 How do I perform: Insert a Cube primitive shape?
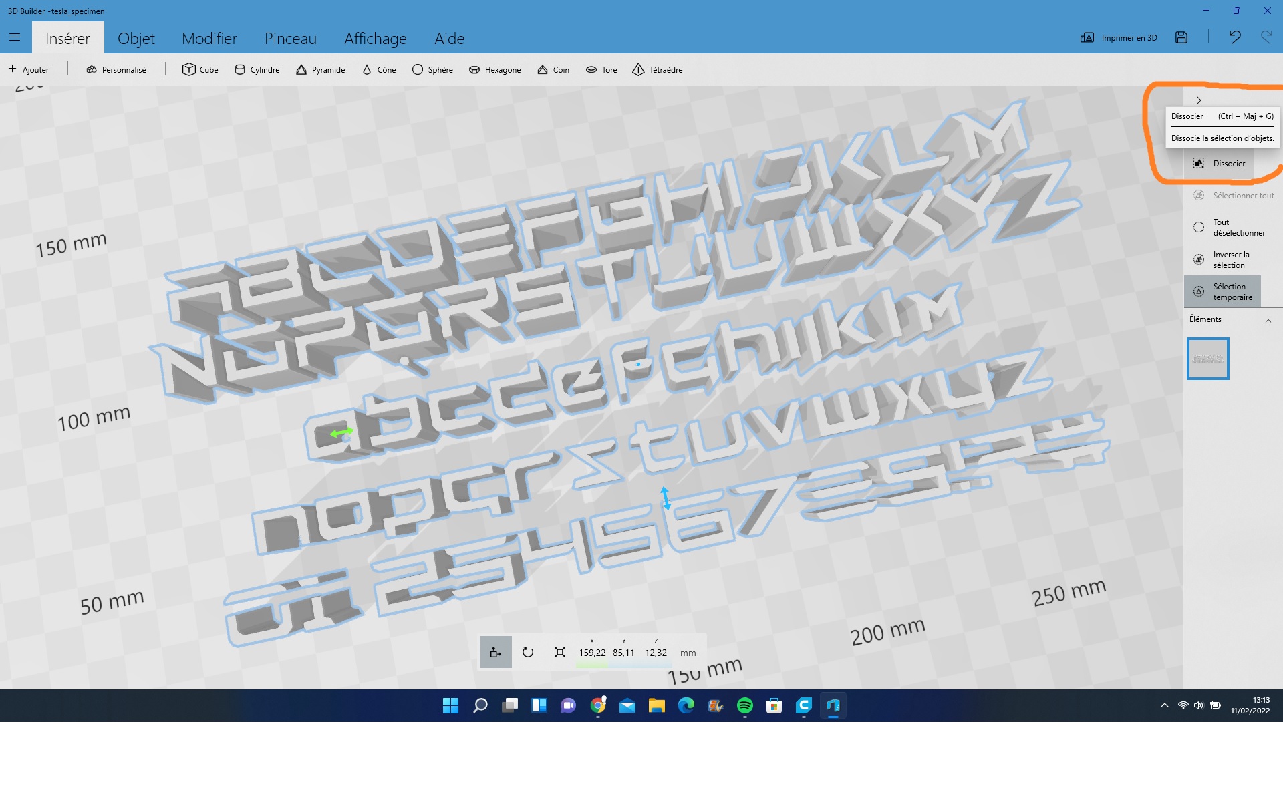tap(200, 69)
